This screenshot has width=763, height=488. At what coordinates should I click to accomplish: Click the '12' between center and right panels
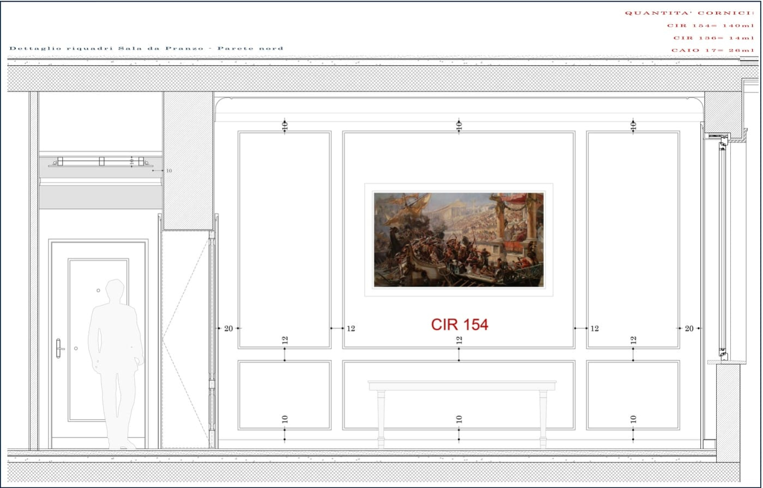[x=595, y=329]
